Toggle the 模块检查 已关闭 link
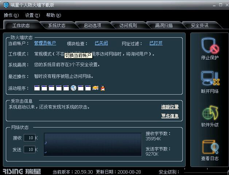Image resolution: width=229 pixels, height=175 pixels. [x=101, y=43]
